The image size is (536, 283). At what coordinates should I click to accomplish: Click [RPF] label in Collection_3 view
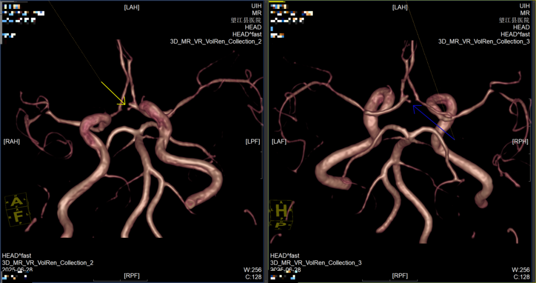[400, 276]
